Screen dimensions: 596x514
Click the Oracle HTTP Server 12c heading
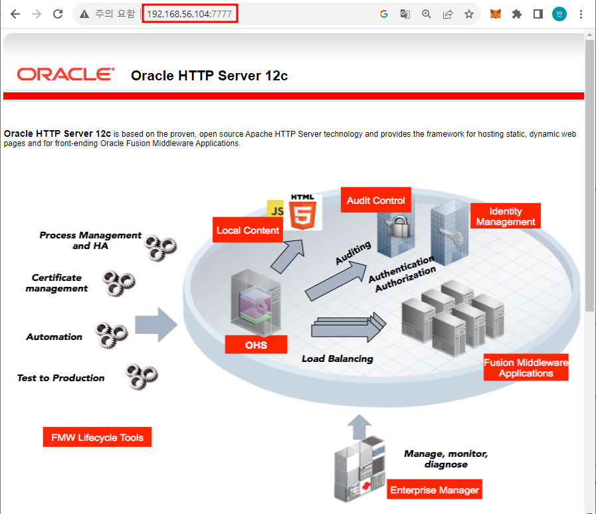tap(209, 76)
